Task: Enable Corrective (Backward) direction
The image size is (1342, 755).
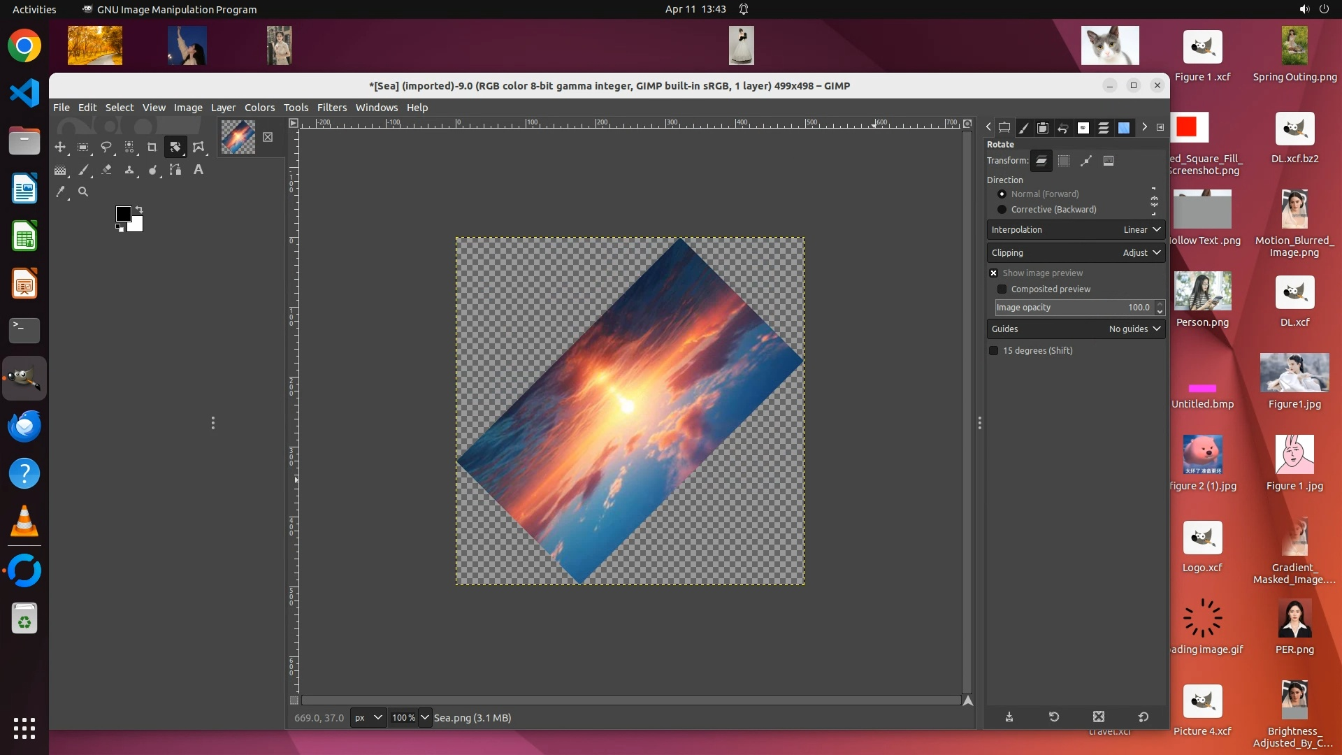Action: click(x=1002, y=210)
